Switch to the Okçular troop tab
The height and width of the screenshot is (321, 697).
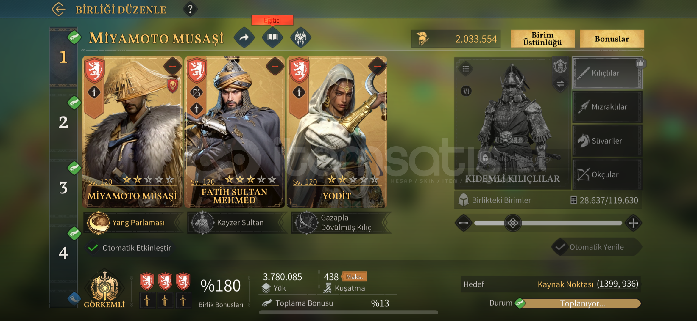pos(607,175)
